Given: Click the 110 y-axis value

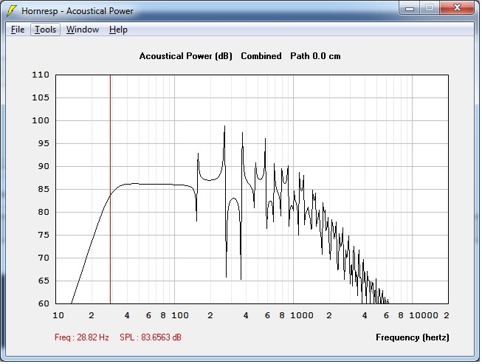Looking at the screenshot, I should (41, 75).
